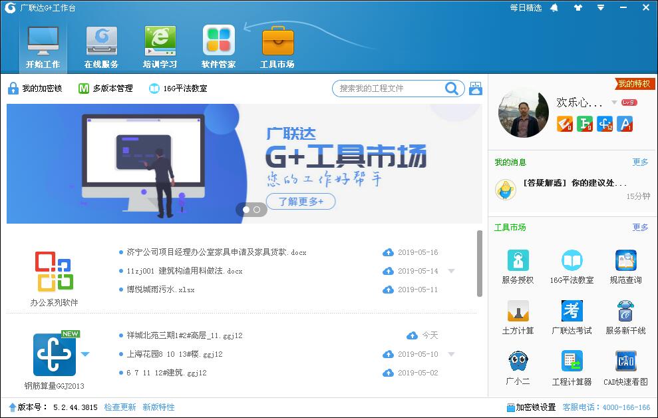Open file 博悦城雨污水.xlsx
Screen dimensions: 658x418
click(161, 290)
